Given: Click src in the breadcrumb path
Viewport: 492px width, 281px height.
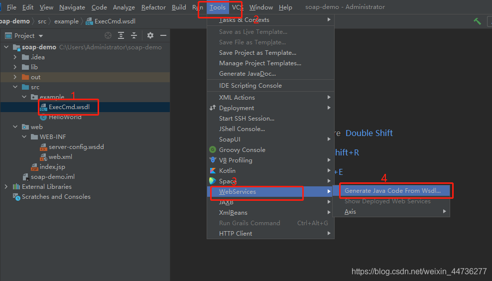Looking at the screenshot, I should 42,21.
